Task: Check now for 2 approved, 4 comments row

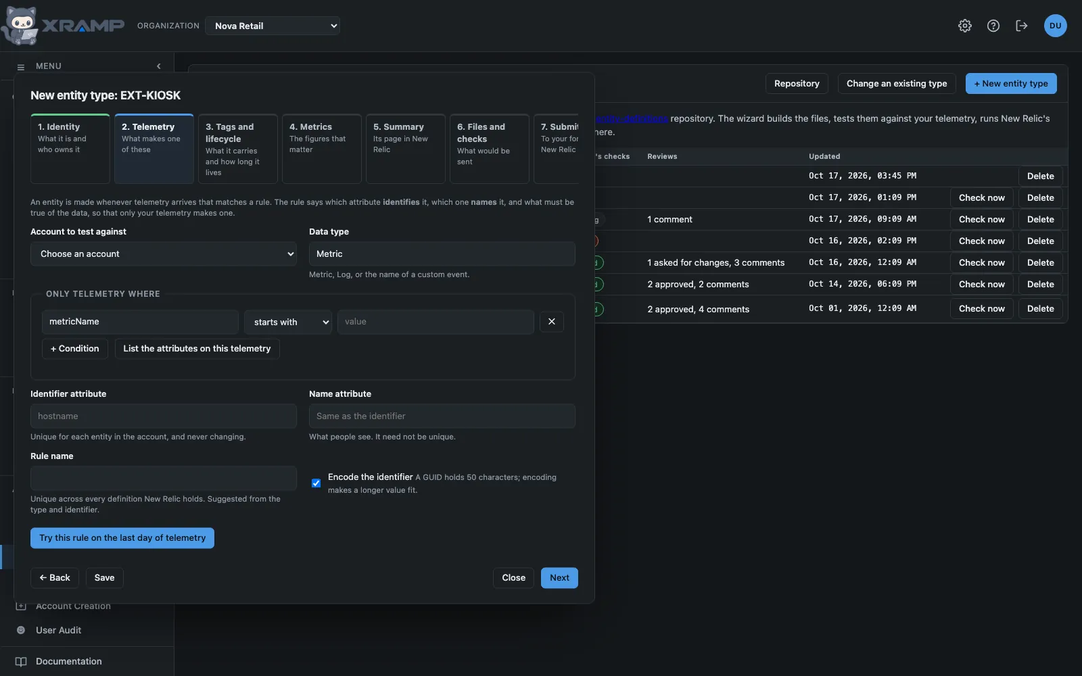Action: coord(982,309)
